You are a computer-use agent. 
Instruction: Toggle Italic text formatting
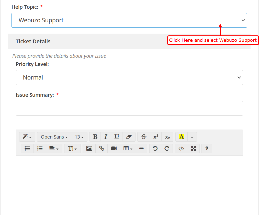click(106, 137)
